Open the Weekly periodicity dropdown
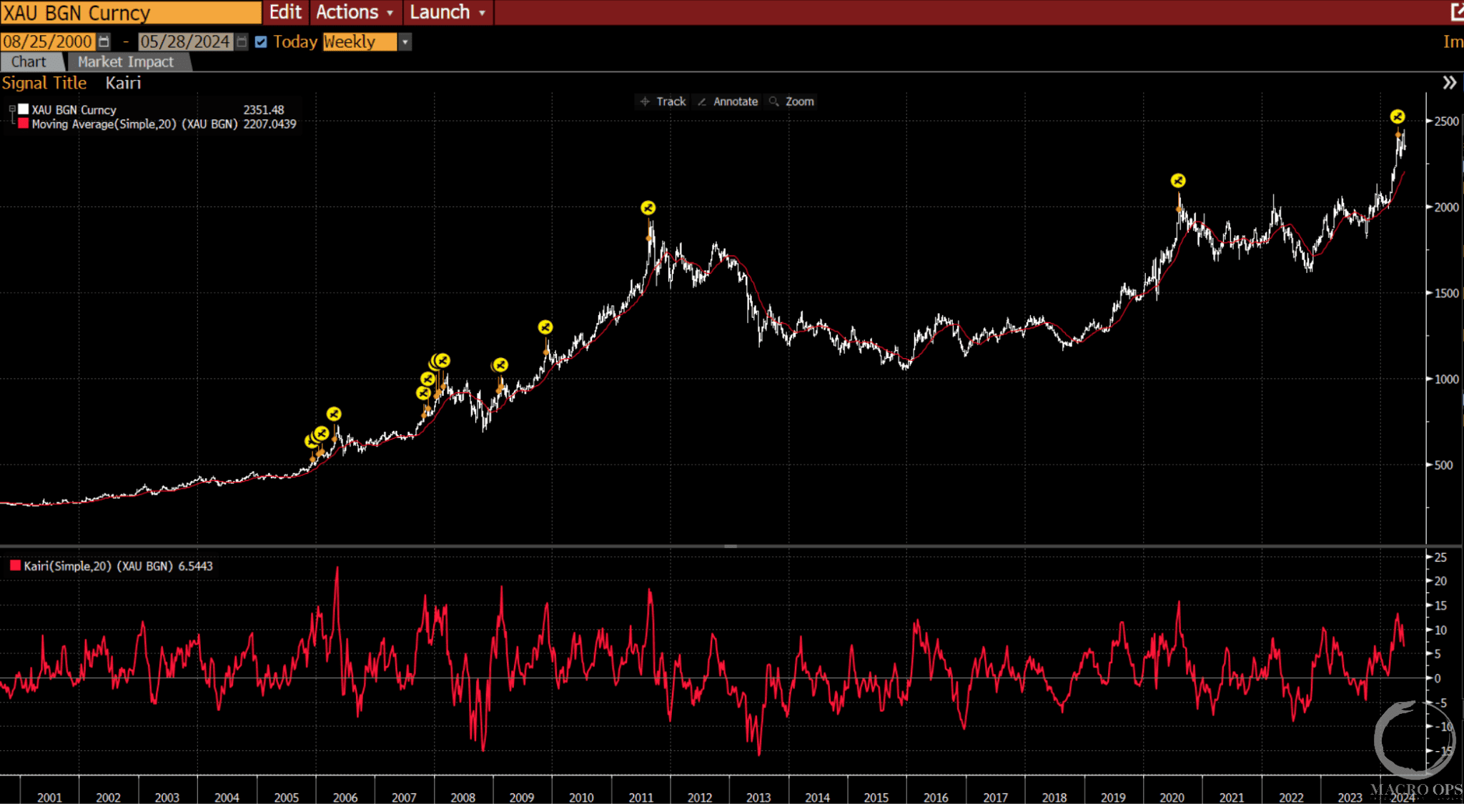This screenshot has width=1464, height=804. tap(405, 41)
